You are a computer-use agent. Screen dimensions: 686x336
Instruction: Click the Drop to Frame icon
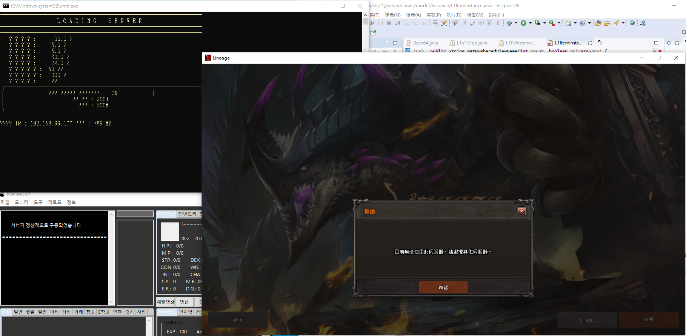[x=435, y=23]
